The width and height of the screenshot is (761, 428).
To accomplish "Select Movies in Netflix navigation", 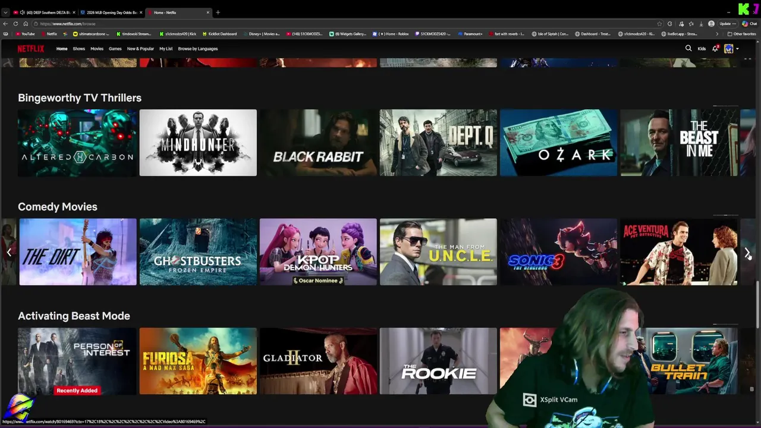I will tap(97, 49).
